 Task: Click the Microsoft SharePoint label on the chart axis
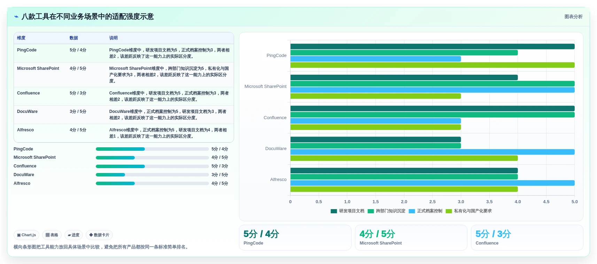(265, 86)
